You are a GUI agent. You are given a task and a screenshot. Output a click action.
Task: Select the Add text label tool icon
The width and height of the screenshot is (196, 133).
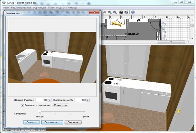[104, 12]
